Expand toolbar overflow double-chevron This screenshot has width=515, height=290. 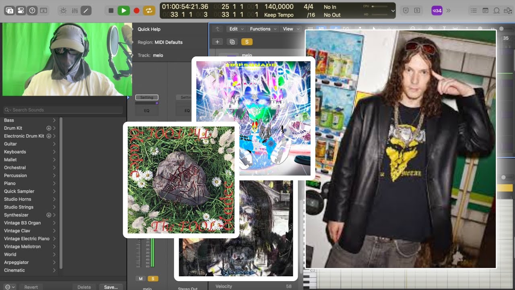point(448,10)
